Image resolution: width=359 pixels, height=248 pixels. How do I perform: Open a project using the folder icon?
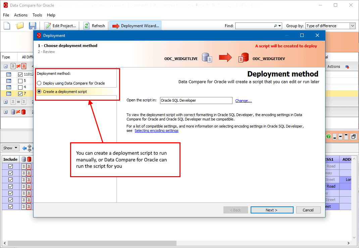point(19,26)
